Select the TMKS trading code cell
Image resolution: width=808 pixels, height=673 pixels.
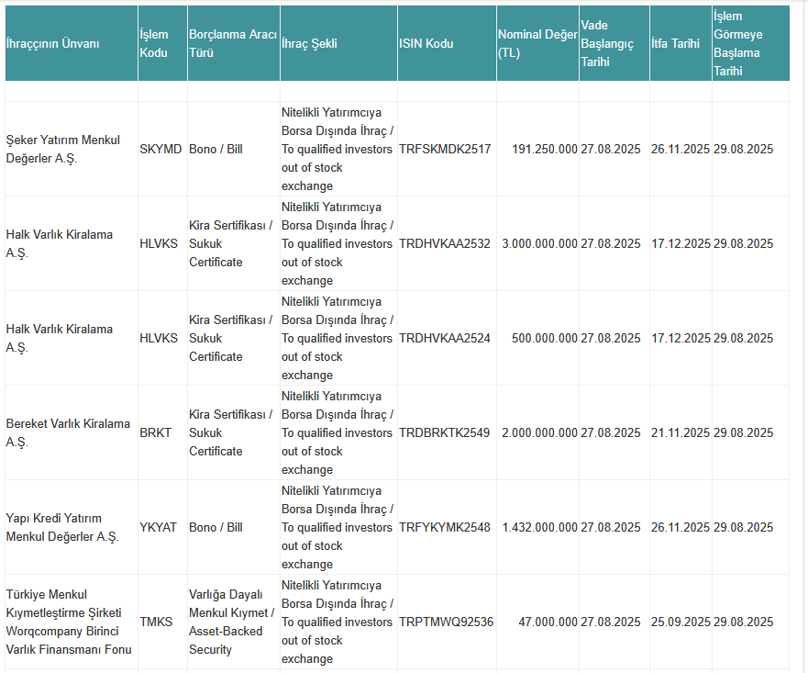click(x=156, y=622)
